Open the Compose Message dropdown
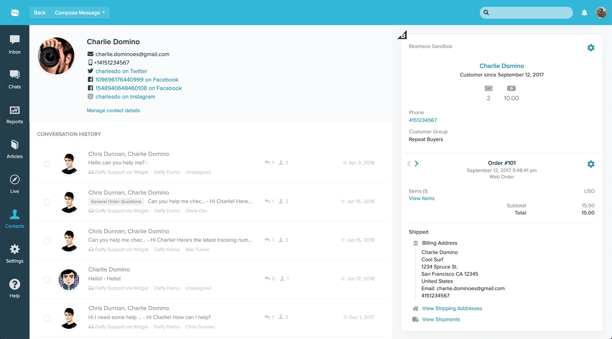Viewport: 612px width, 339px height. coord(80,12)
